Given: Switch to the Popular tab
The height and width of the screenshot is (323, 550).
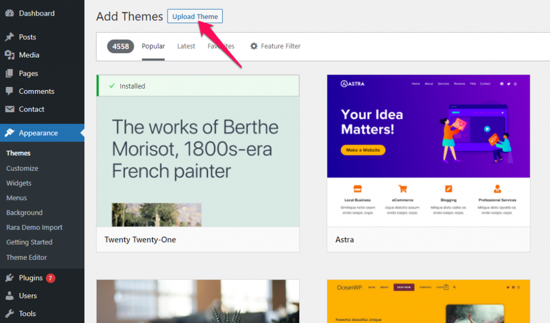Looking at the screenshot, I should pos(153,46).
